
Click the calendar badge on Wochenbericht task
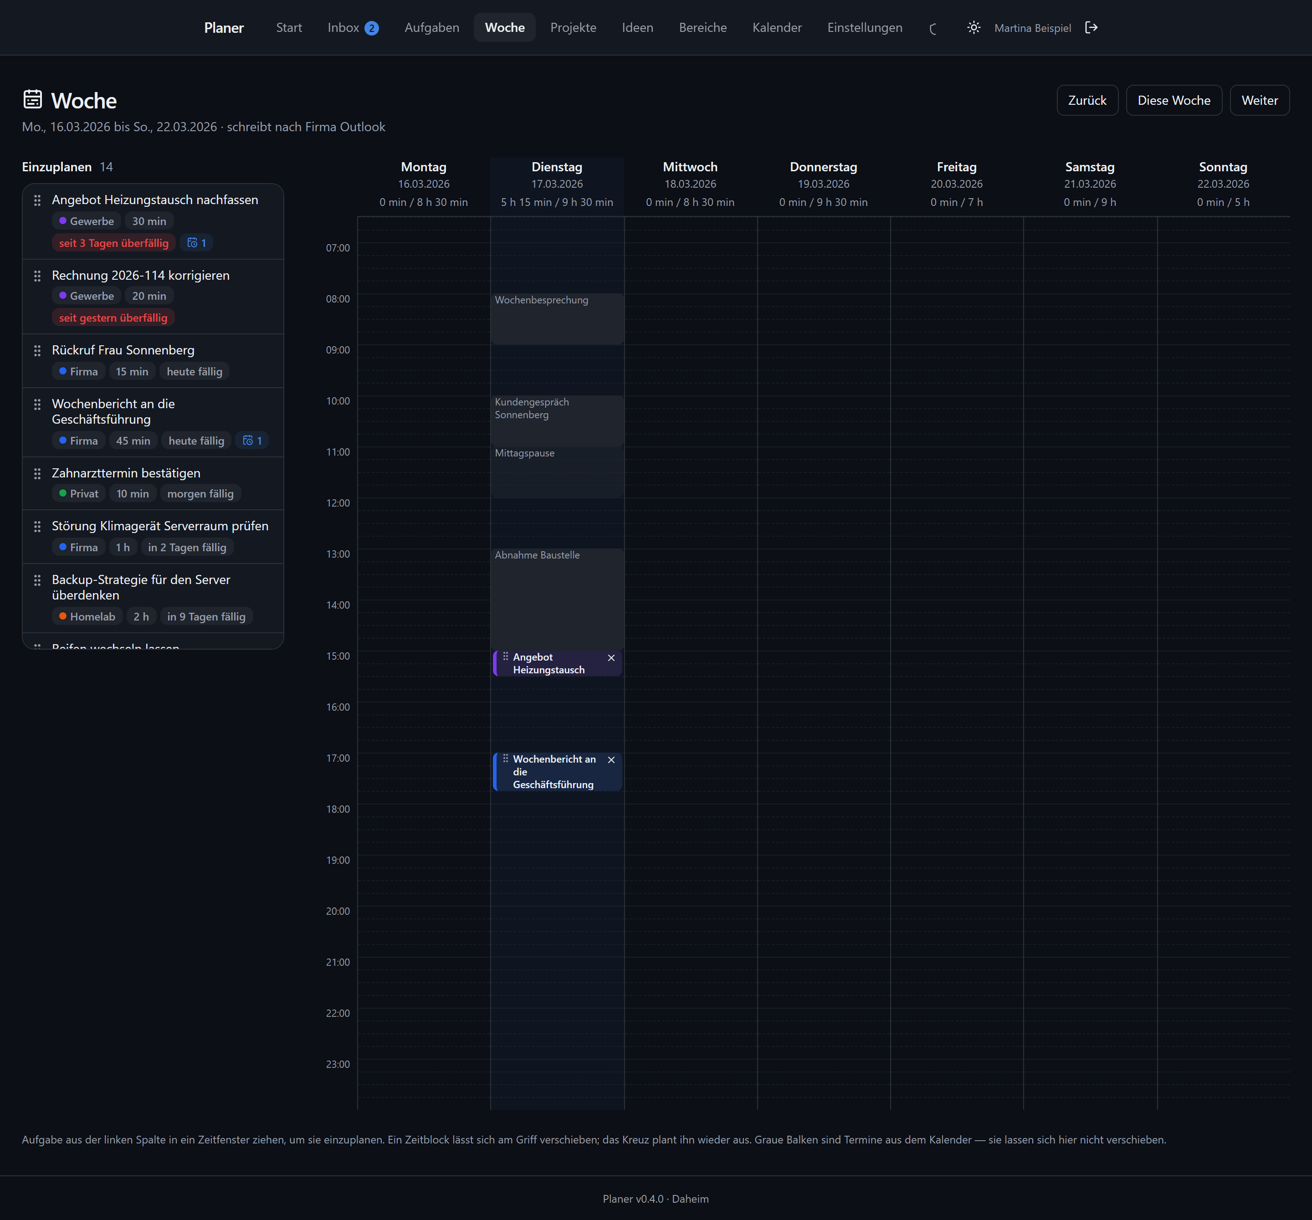pyautogui.click(x=252, y=441)
